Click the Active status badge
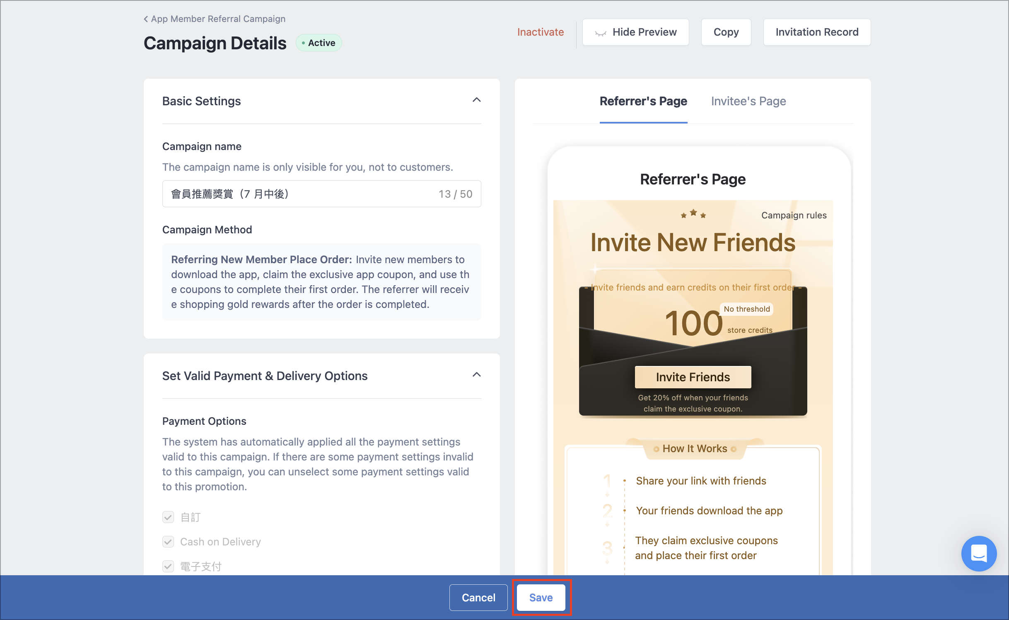 (x=319, y=43)
